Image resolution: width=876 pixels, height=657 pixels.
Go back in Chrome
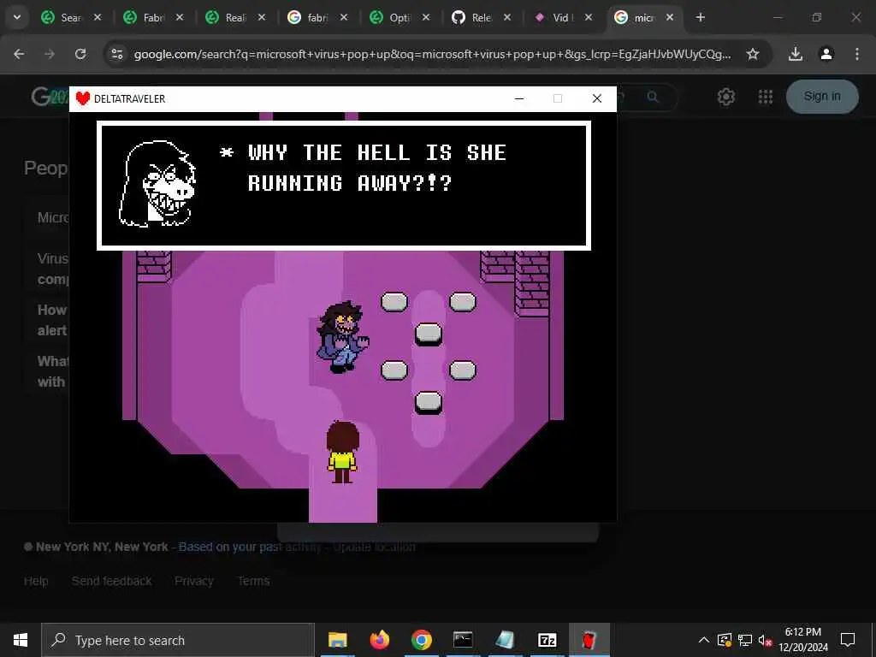pyautogui.click(x=19, y=54)
